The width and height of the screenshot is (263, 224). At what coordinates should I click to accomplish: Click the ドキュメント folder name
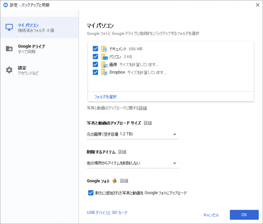(118, 49)
